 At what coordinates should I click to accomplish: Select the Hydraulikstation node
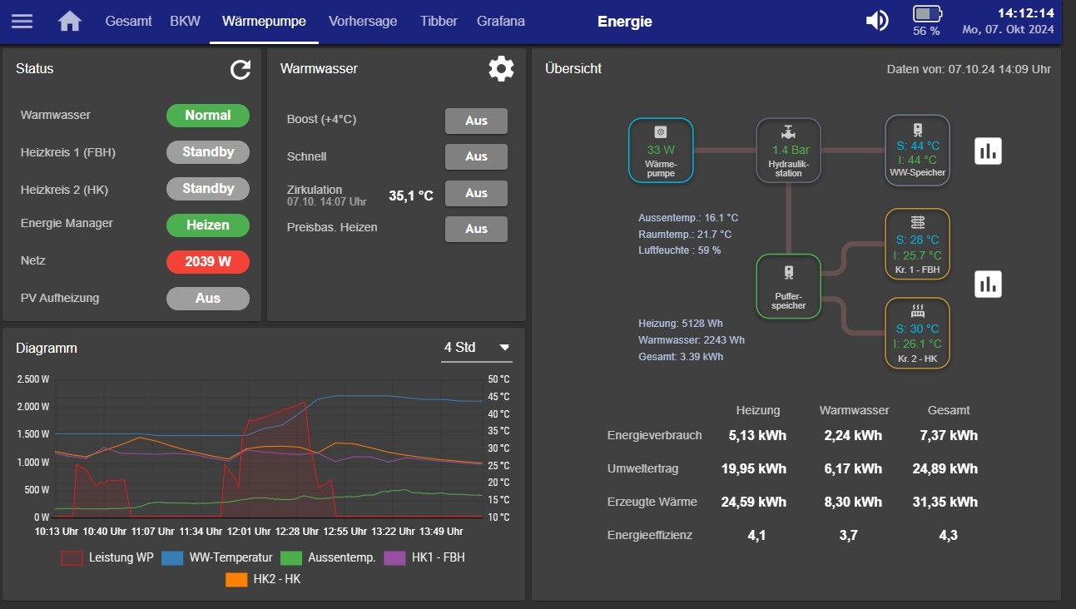tap(788, 150)
